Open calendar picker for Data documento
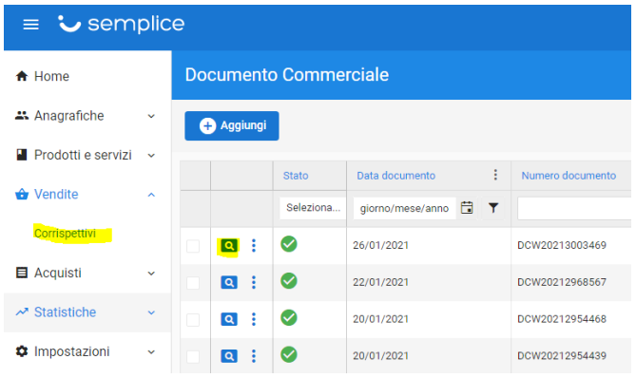The image size is (636, 378). point(467,208)
